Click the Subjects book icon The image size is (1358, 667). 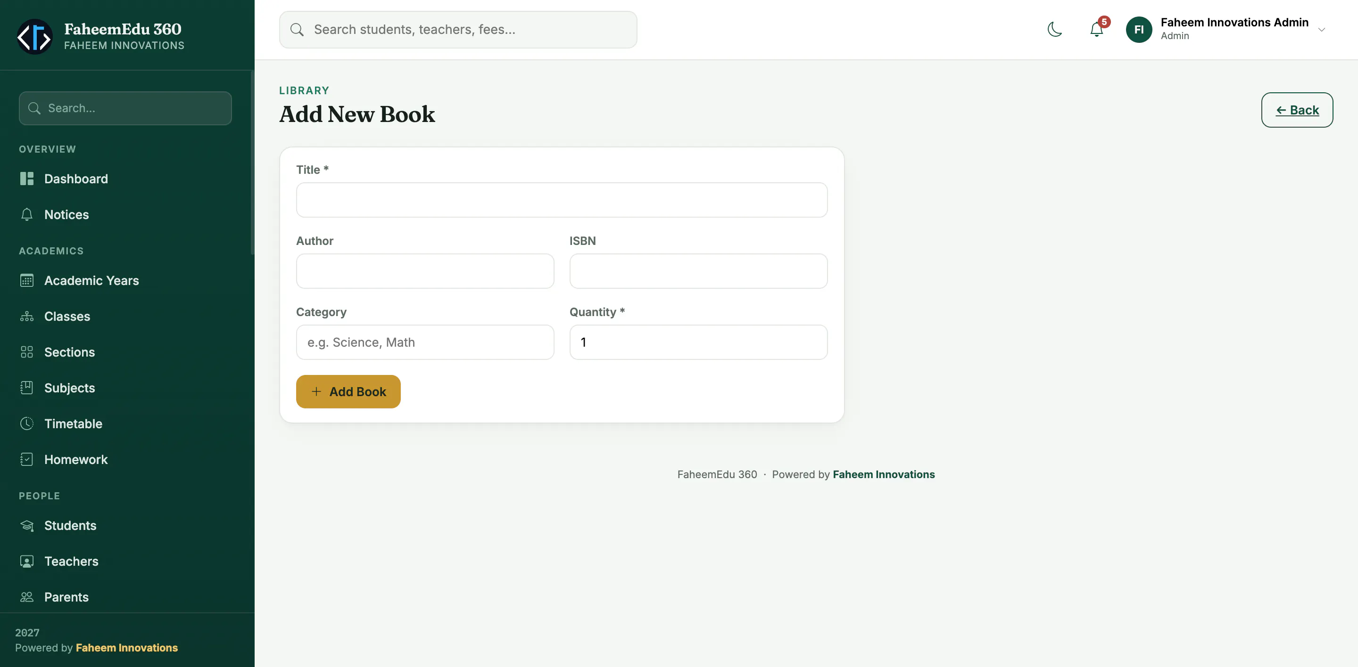point(27,388)
